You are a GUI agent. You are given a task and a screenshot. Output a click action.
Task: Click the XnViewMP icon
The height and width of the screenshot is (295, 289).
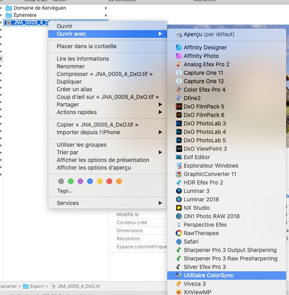179,292
